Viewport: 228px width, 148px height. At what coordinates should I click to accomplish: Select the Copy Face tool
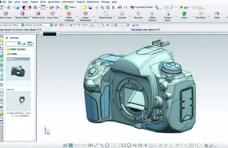(x=53, y=15)
